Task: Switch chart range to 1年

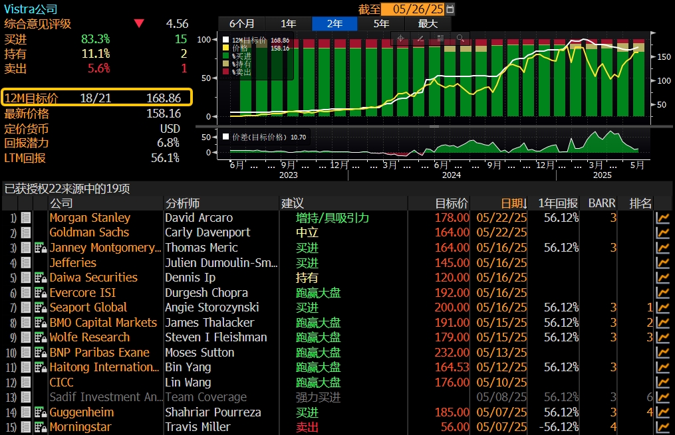Action: click(x=288, y=24)
